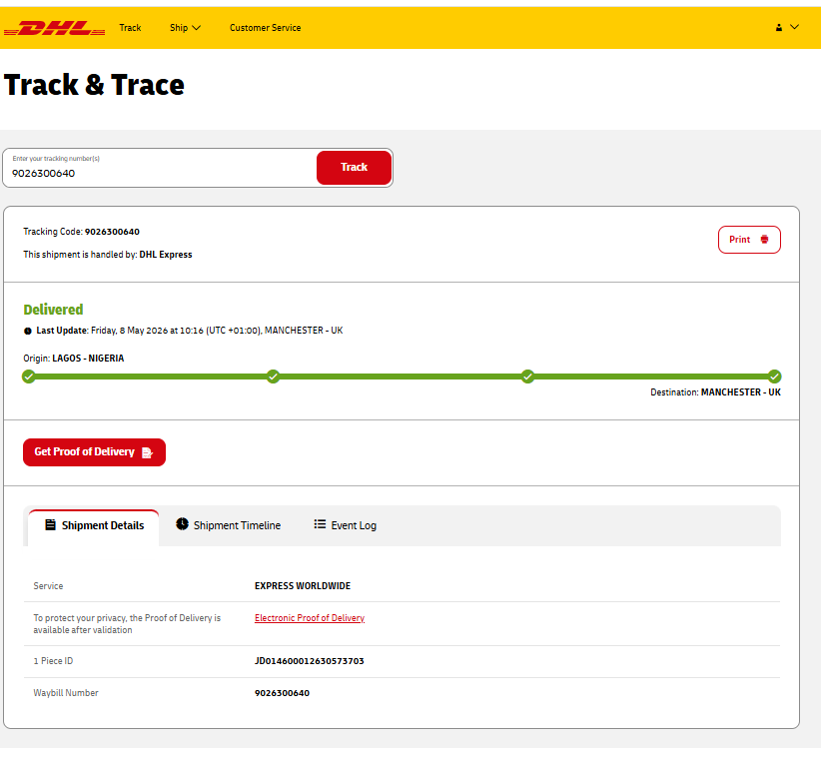Select the first progress checkpoint at origin
The image size is (821, 759).
click(x=29, y=377)
